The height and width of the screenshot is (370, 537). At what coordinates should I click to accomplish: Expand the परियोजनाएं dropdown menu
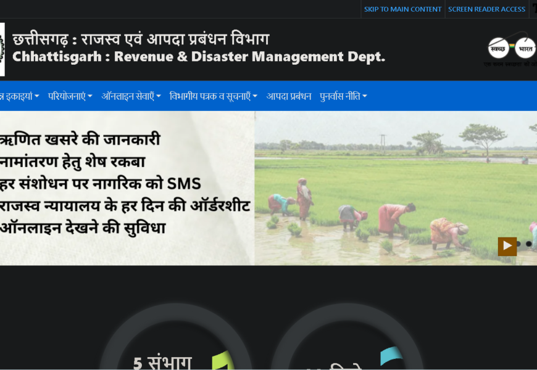click(x=70, y=96)
